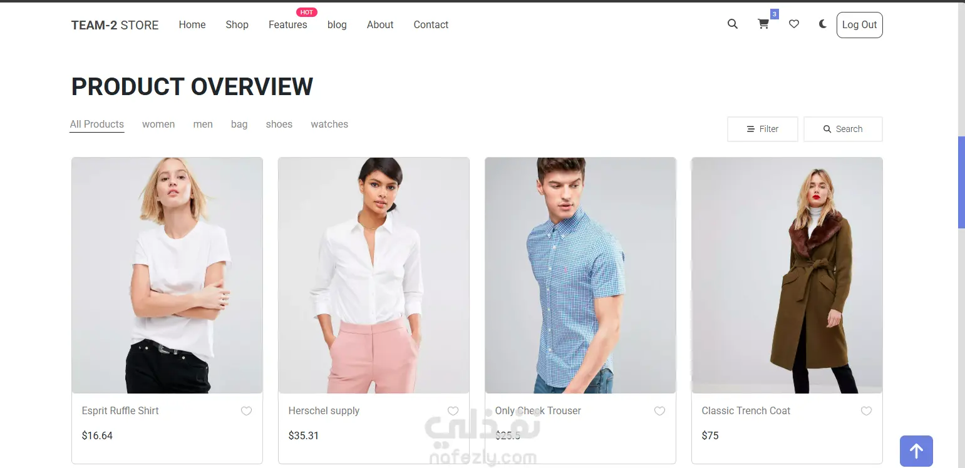This screenshot has height=468, width=965.
Task: Go to the Contact page link
Action: pyautogui.click(x=431, y=24)
